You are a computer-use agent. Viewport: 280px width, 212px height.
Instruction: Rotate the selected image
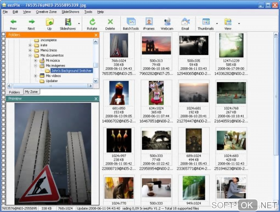[x=92, y=24]
